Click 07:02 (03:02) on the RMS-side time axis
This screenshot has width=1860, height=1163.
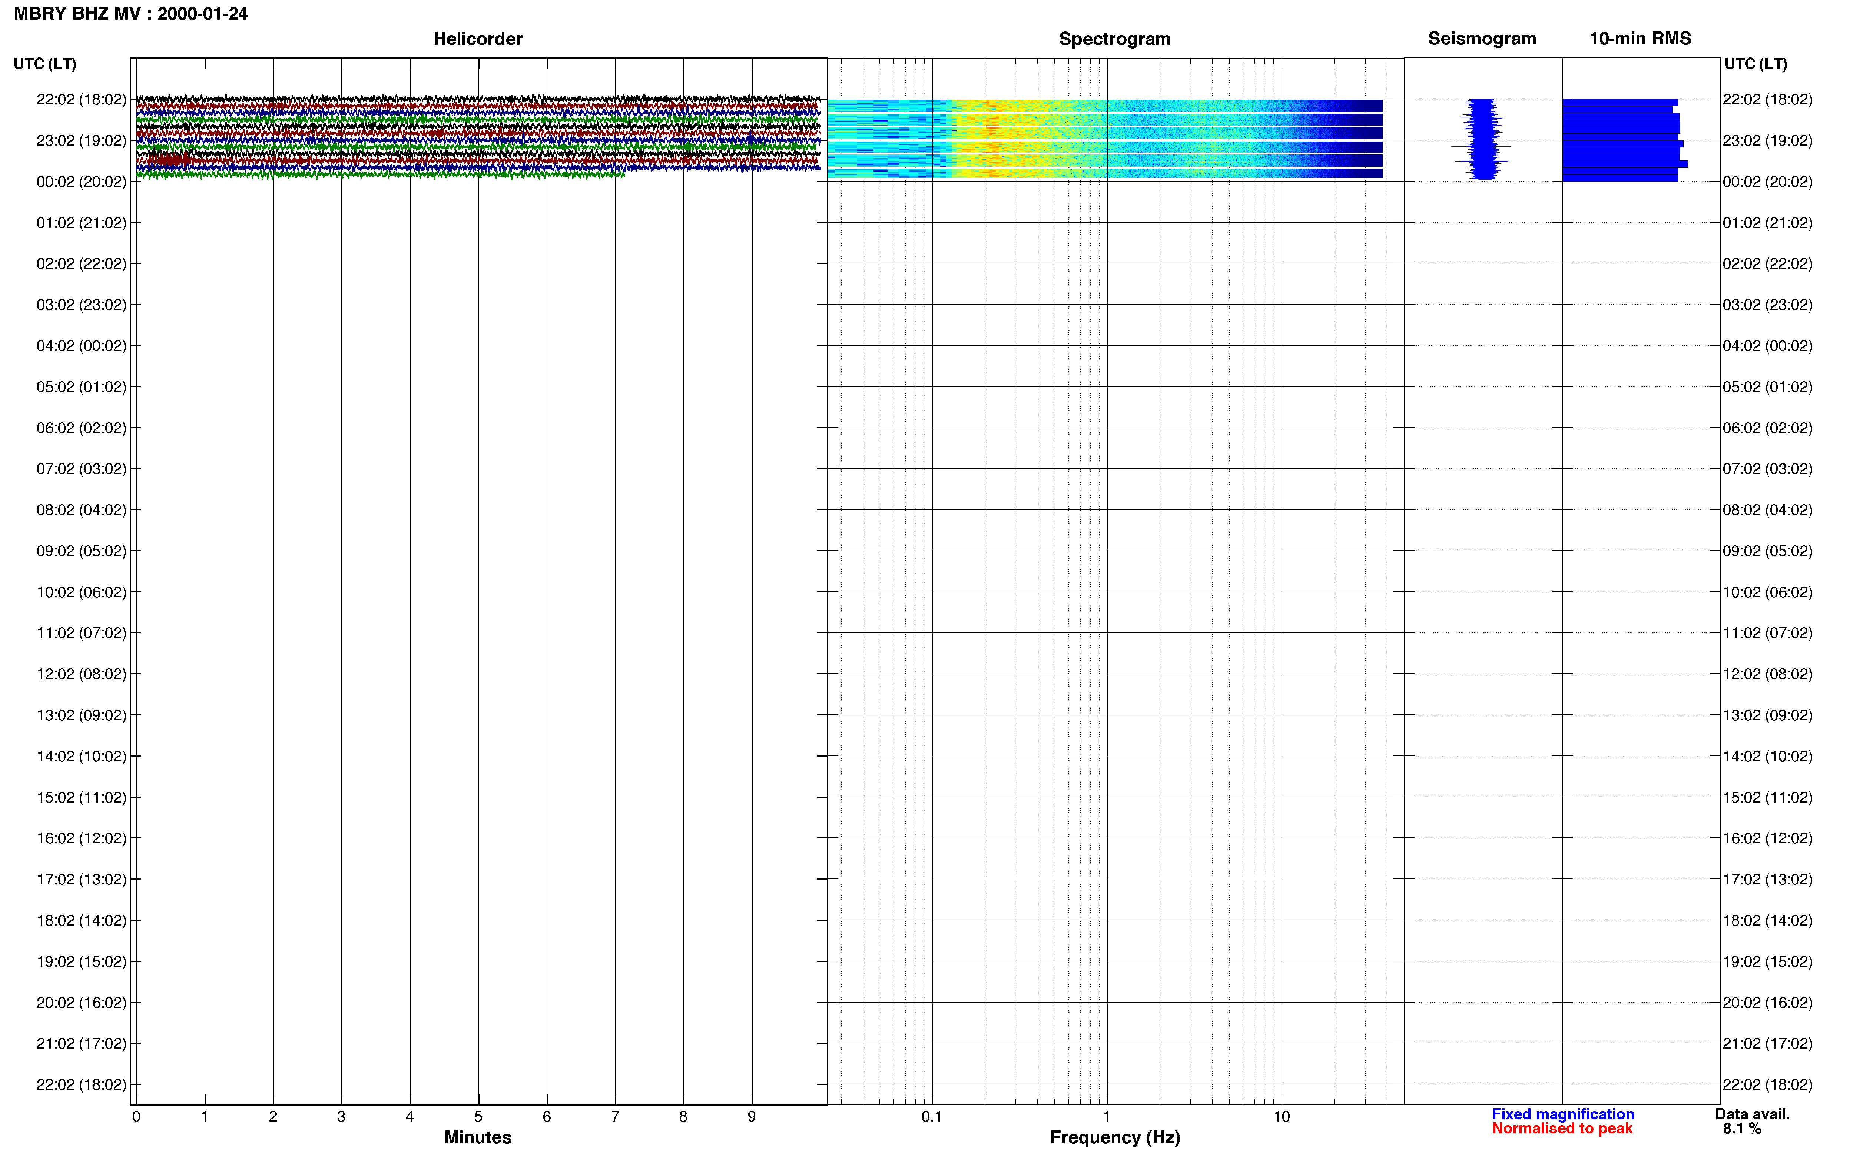(x=1768, y=469)
